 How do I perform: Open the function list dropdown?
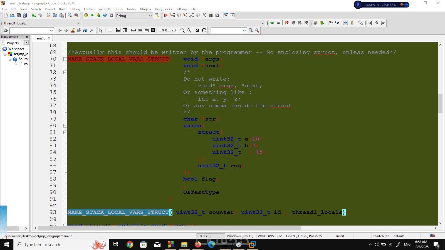[173, 23]
